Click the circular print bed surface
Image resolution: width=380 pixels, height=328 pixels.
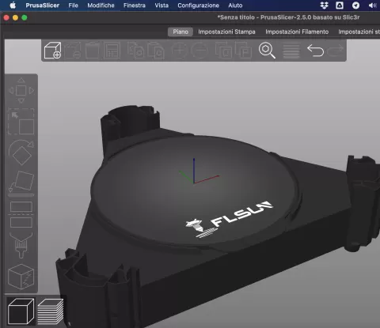196,191
